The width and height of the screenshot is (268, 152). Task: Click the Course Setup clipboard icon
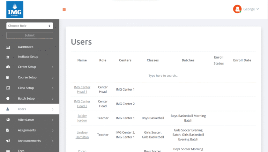[8, 77]
